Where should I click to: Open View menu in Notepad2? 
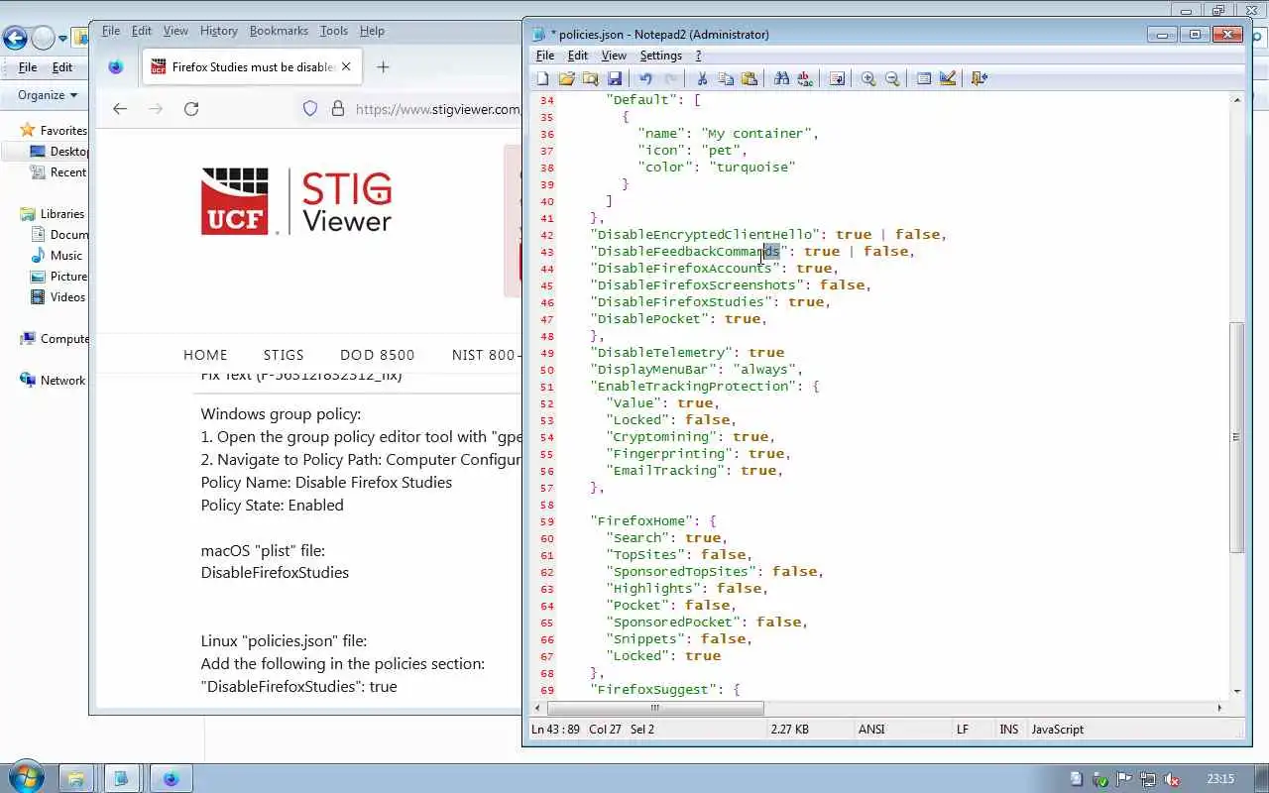(614, 56)
